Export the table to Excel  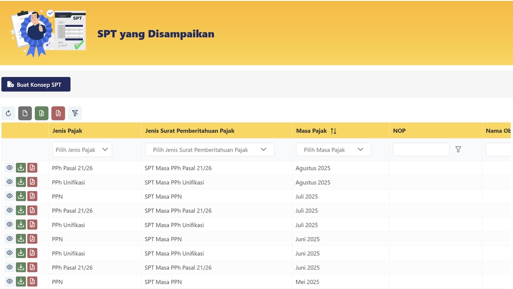[42, 113]
